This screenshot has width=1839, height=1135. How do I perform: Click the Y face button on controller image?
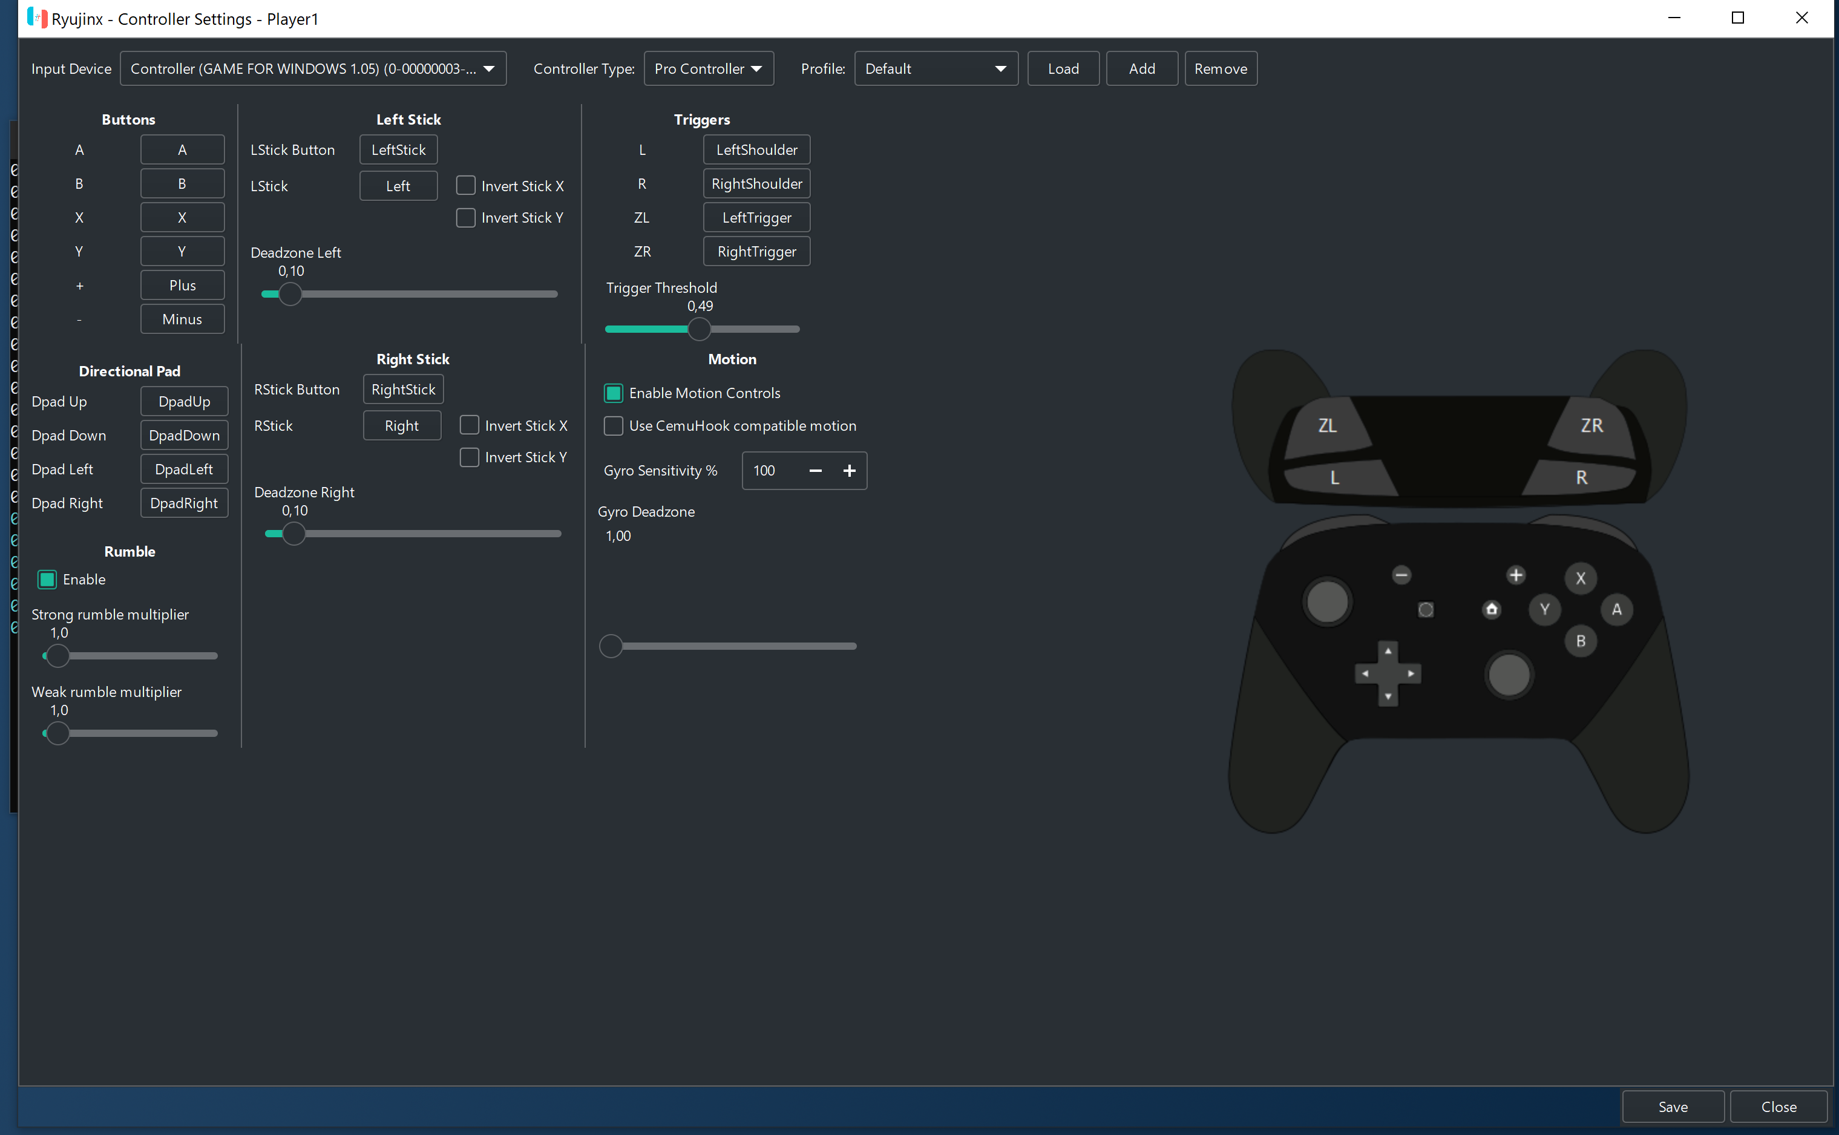coord(1544,609)
